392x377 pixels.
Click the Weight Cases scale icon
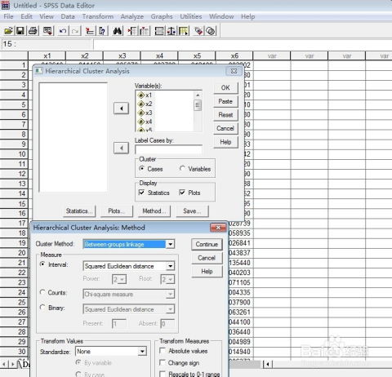(x=171, y=31)
